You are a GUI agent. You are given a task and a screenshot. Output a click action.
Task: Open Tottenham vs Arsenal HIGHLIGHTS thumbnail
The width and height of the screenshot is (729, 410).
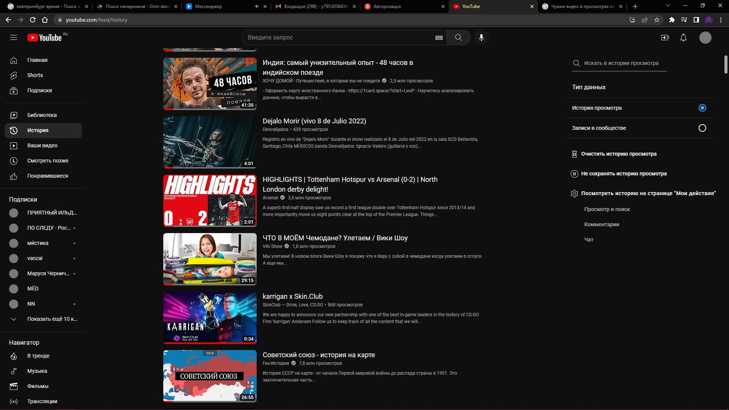pos(210,201)
